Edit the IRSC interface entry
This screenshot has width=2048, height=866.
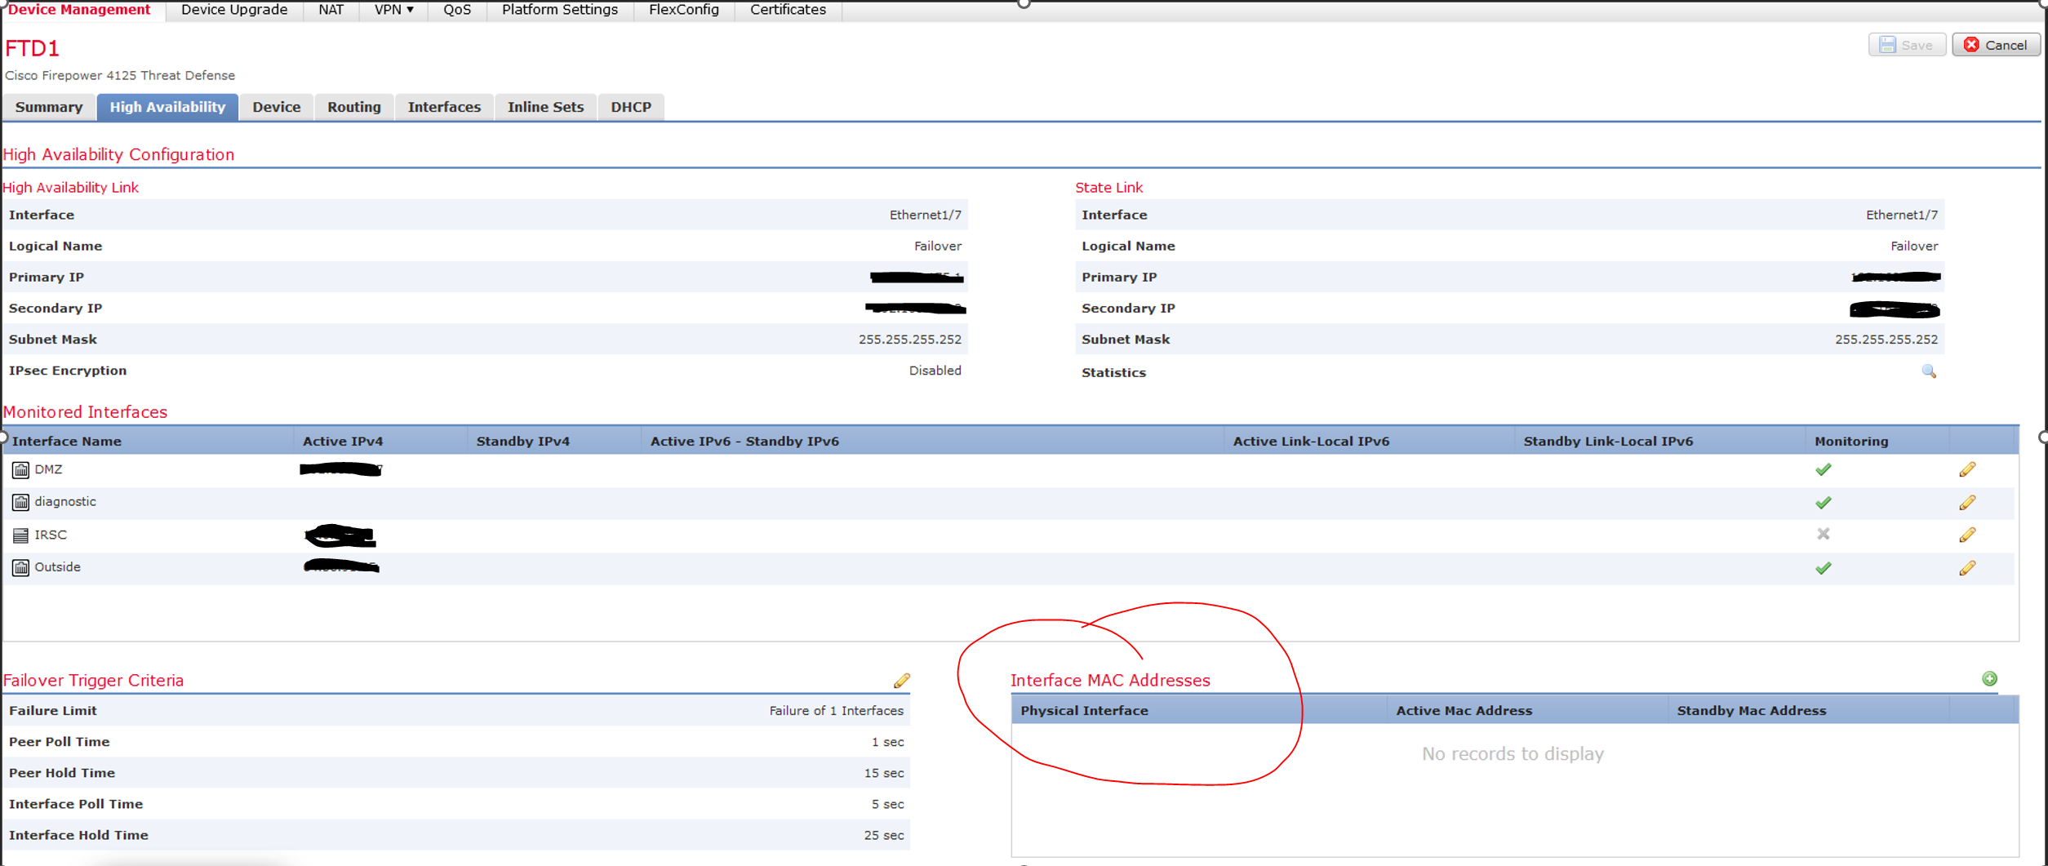[1967, 535]
